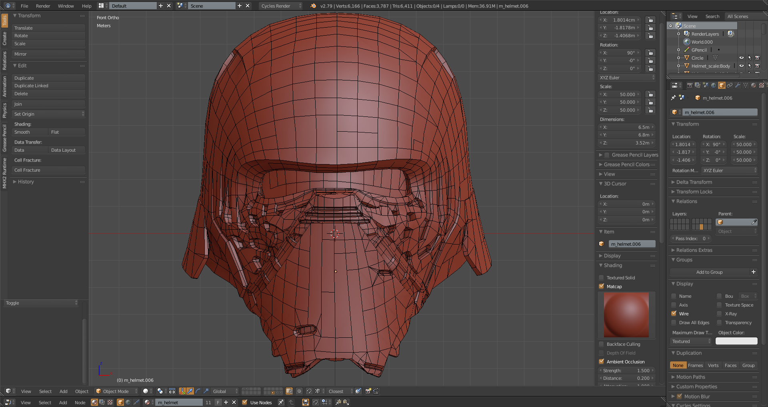The height and width of the screenshot is (407, 768).
Task: Switch to the Create tool shelf tab
Action: pyautogui.click(x=4, y=38)
